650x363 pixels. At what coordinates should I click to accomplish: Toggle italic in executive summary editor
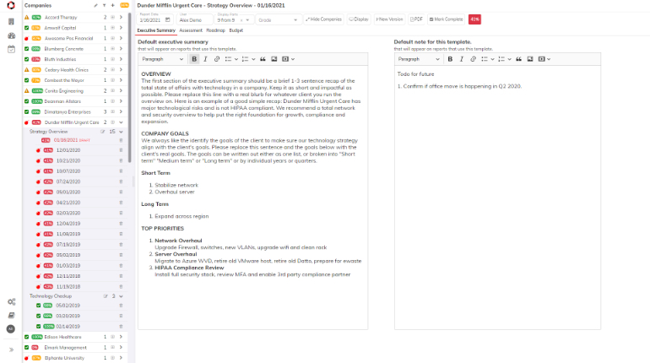click(x=205, y=59)
